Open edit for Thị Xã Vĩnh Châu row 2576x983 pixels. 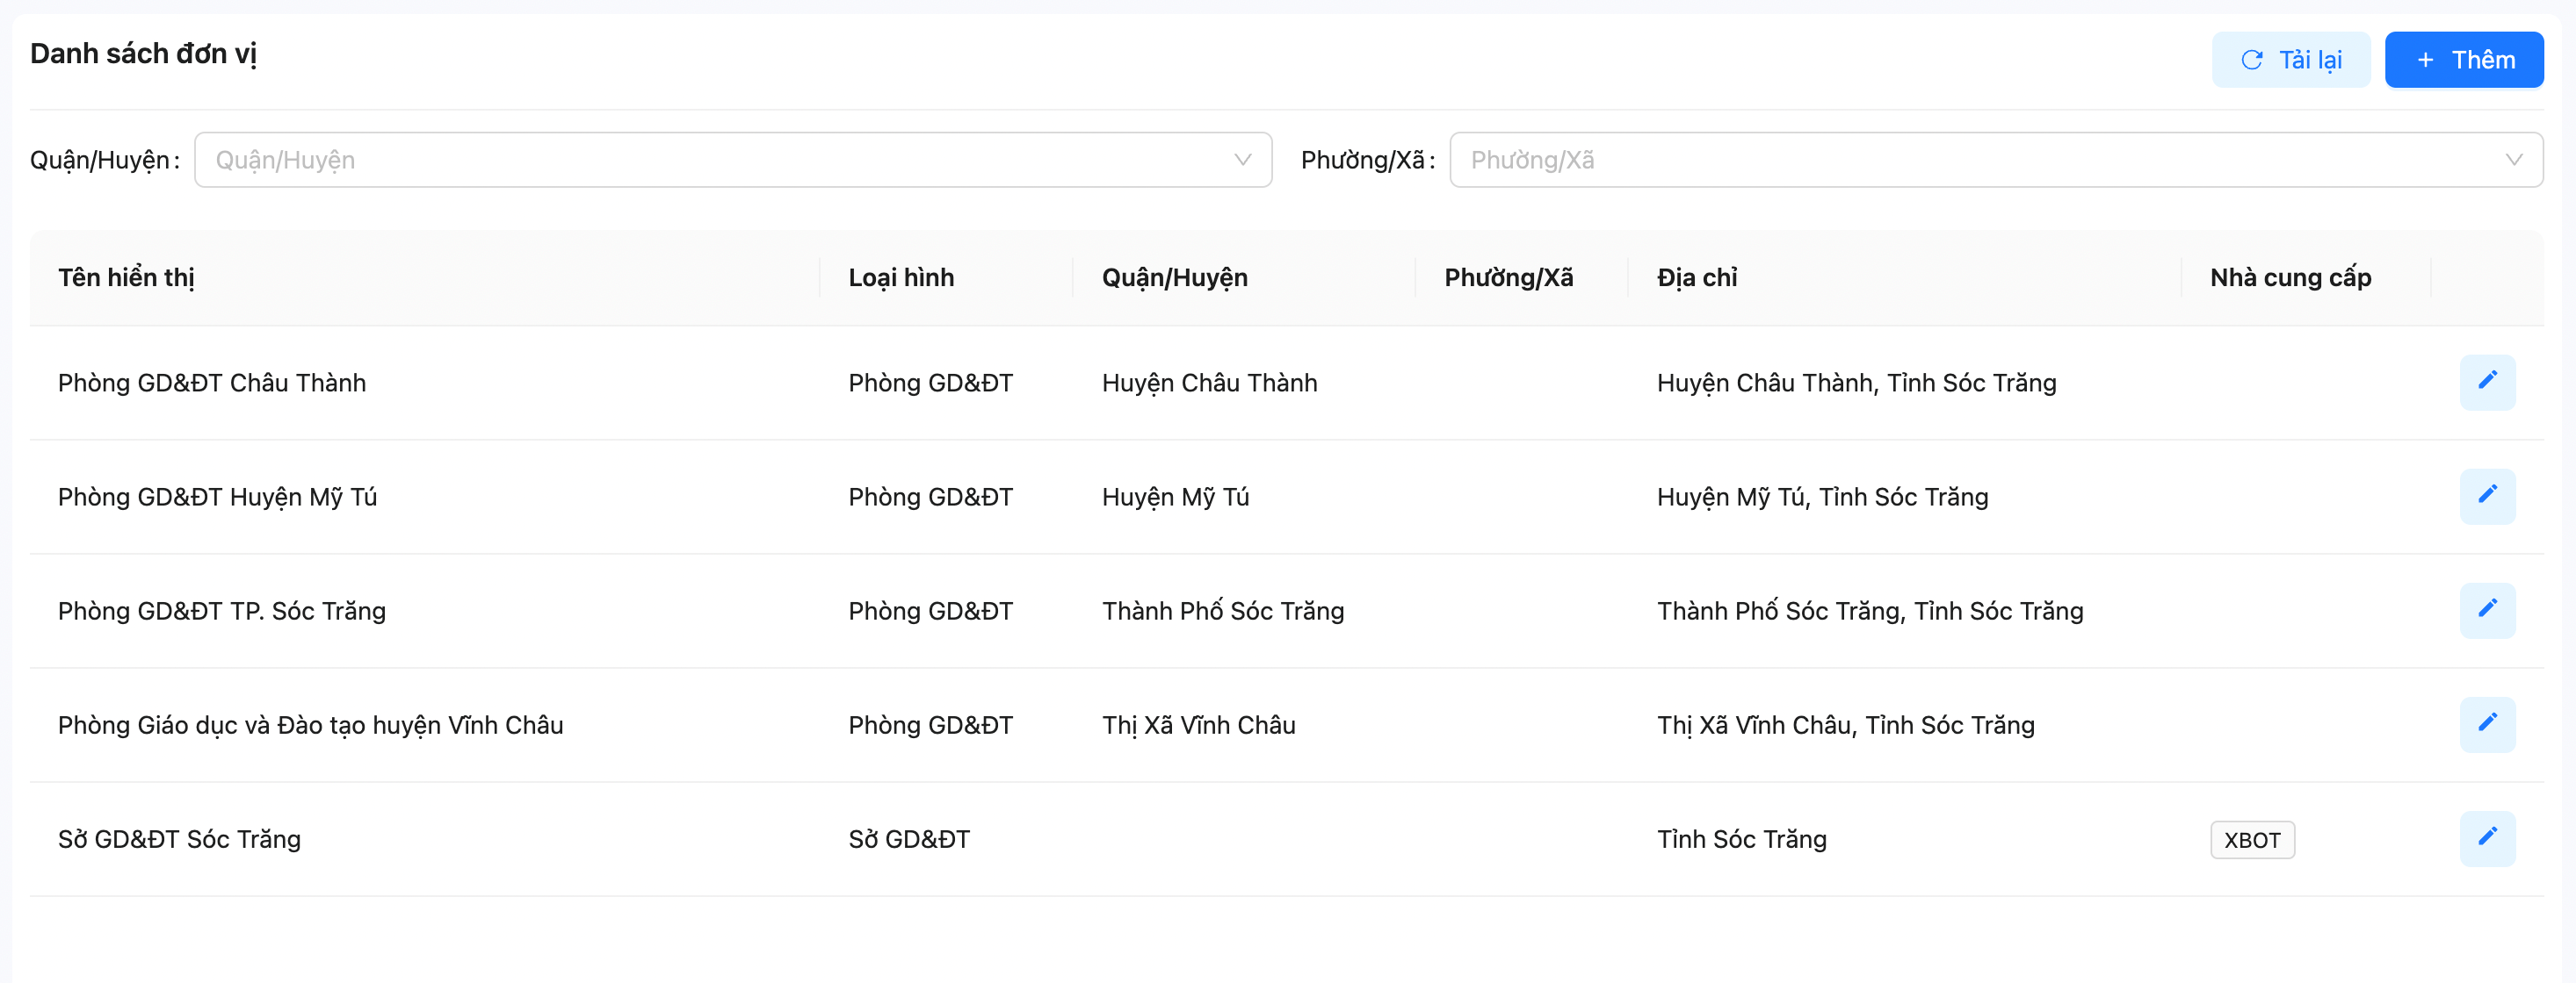(2486, 723)
